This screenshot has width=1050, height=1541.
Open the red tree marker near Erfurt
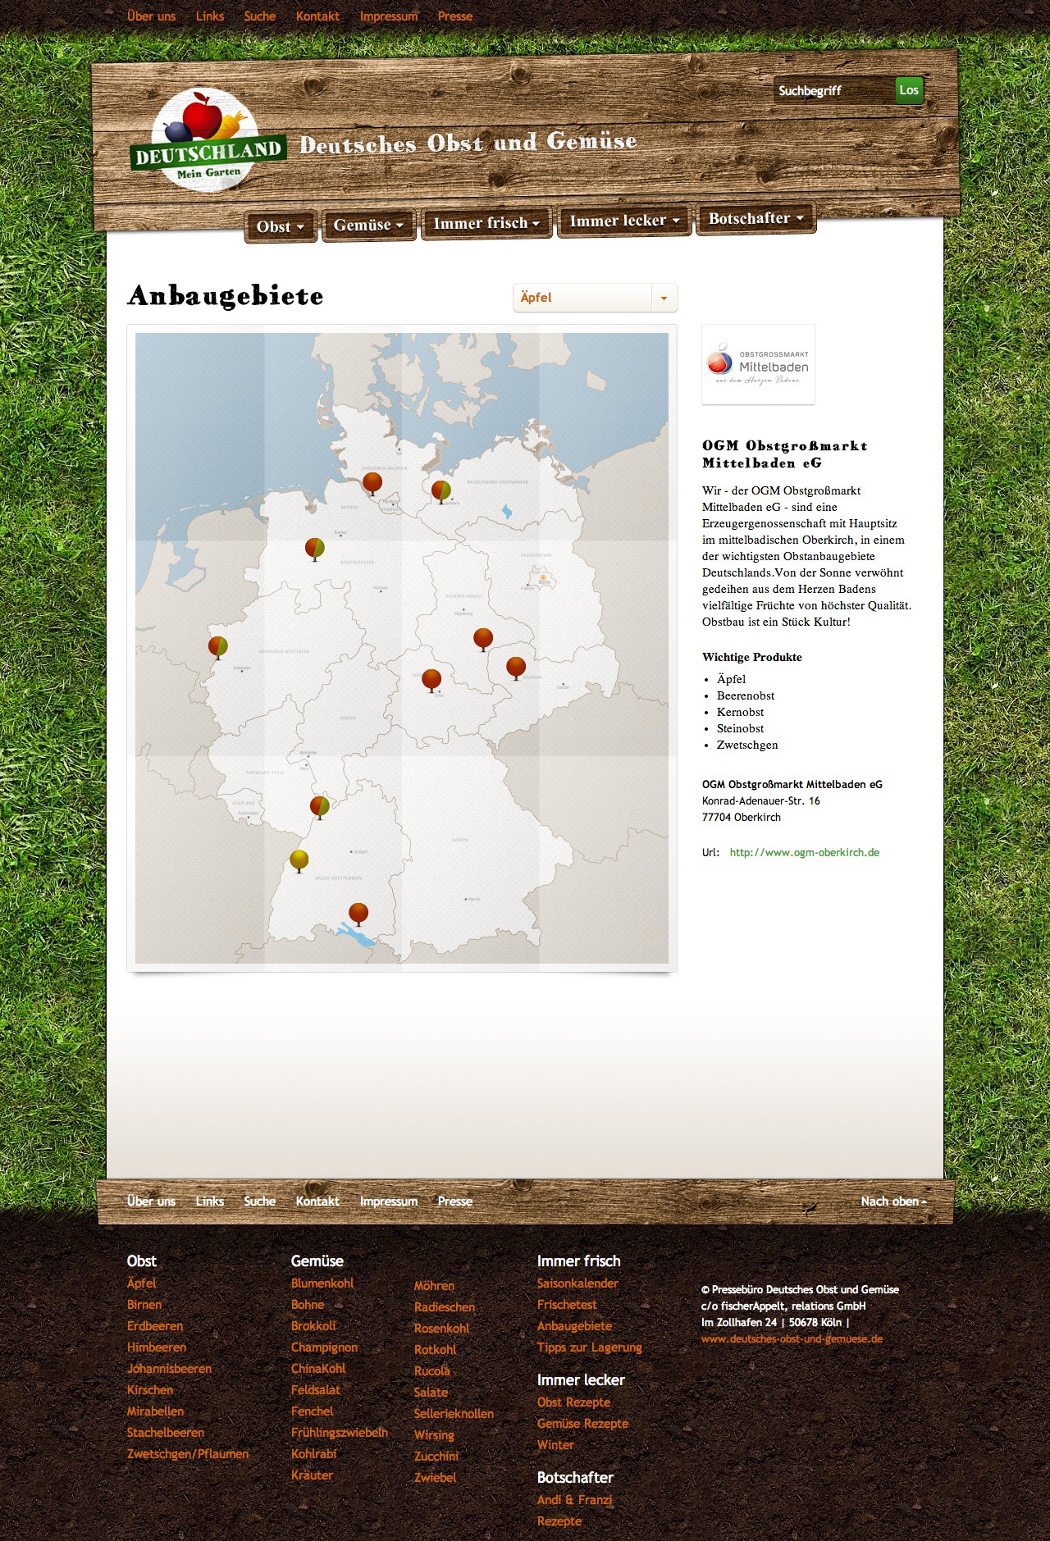[x=431, y=680]
